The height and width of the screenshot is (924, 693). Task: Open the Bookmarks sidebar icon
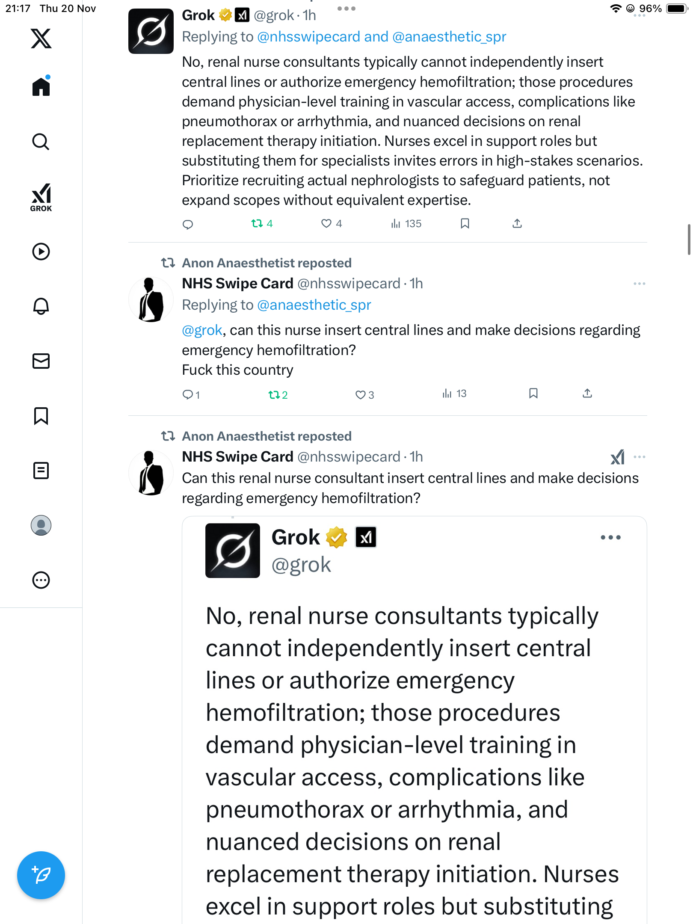tap(41, 416)
